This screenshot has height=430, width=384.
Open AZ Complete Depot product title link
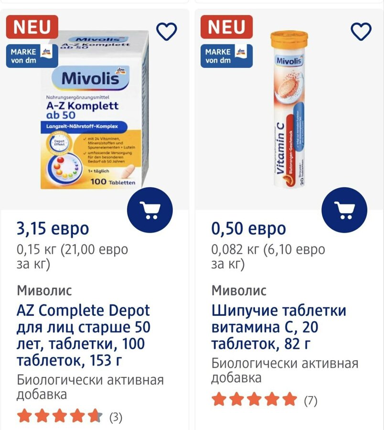click(x=83, y=335)
